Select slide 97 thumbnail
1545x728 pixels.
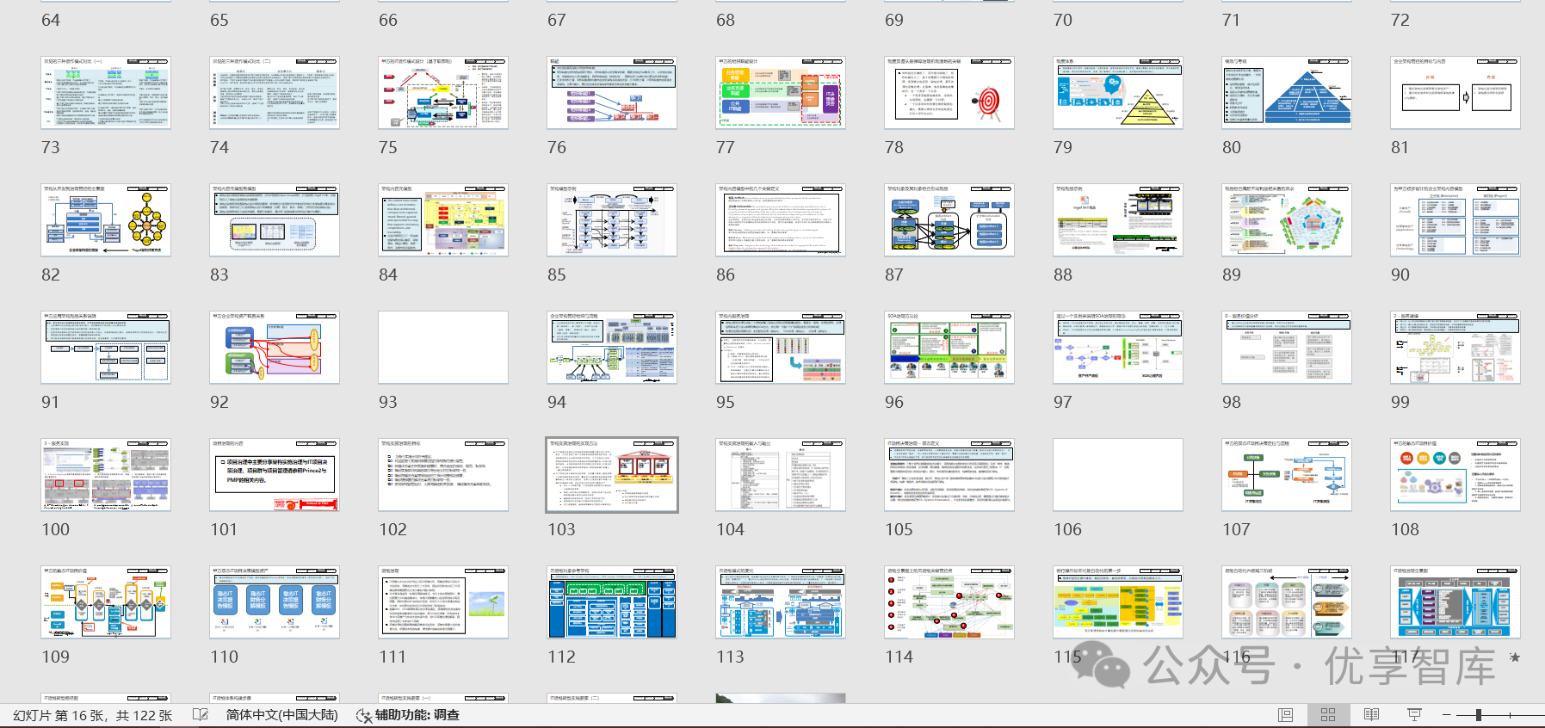[1118, 348]
